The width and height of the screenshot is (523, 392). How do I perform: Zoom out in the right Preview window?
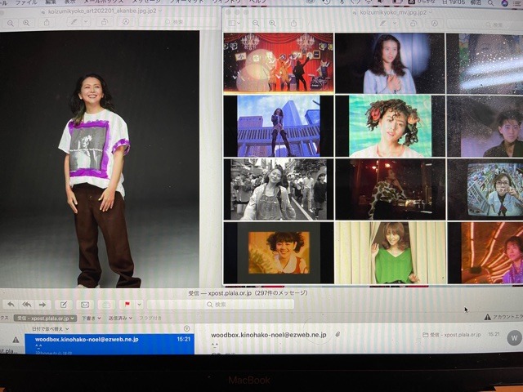click(256, 24)
